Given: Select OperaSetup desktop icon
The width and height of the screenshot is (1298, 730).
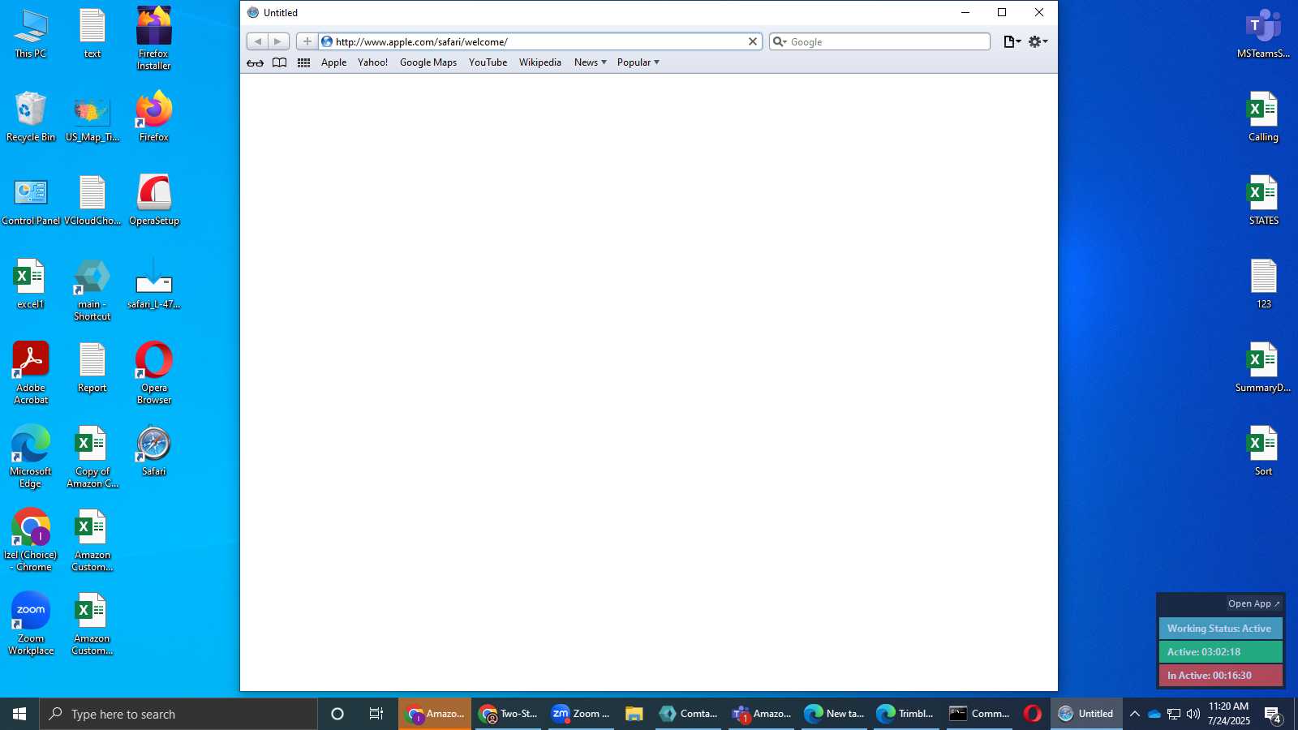Looking at the screenshot, I should [154, 201].
